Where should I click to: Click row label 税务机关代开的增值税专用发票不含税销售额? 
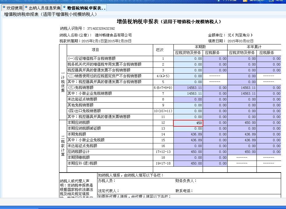pos(105,64)
